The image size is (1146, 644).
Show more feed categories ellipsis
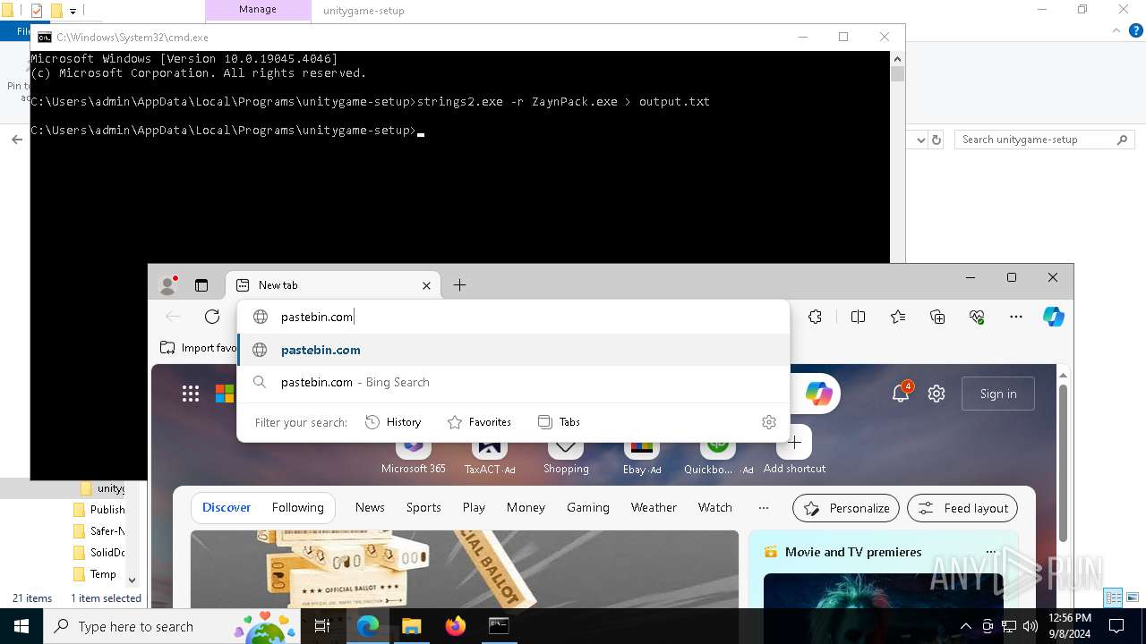pos(764,507)
